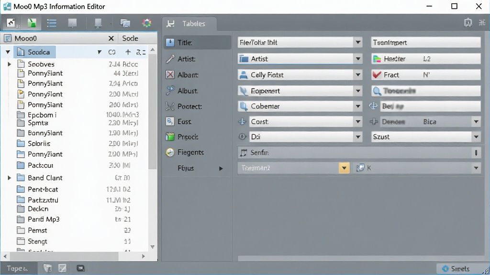
Task: Click the plus icon left of Corst
Action: click(242, 122)
